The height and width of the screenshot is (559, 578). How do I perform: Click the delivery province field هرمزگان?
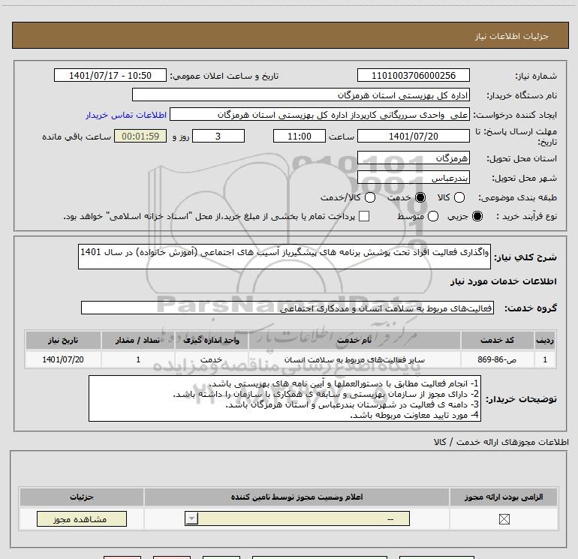[413, 158]
